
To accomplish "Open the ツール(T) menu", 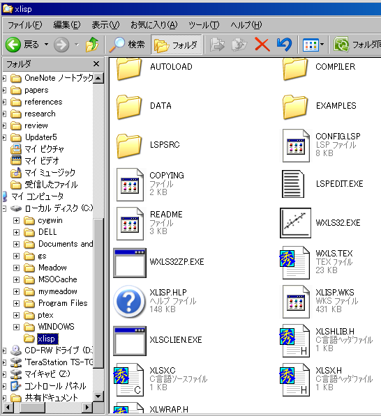I will (204, 25).
